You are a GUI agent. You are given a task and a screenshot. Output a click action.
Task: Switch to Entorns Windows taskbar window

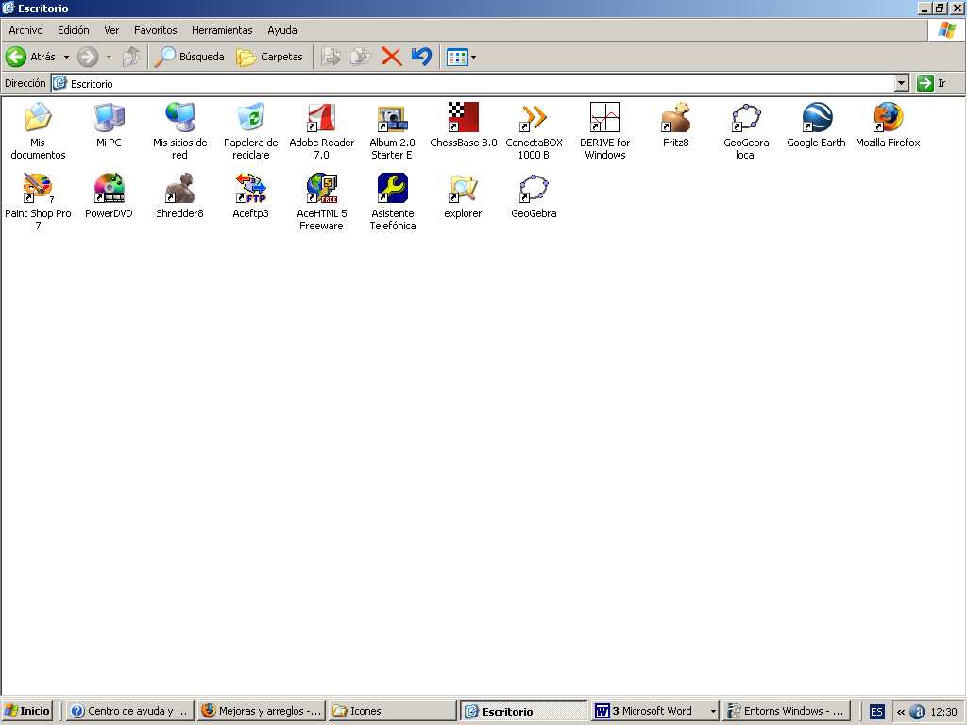tap(787, 711)
